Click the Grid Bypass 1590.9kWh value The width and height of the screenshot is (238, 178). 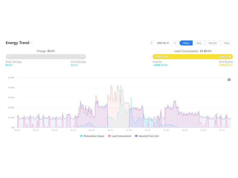tap(226, 65)
